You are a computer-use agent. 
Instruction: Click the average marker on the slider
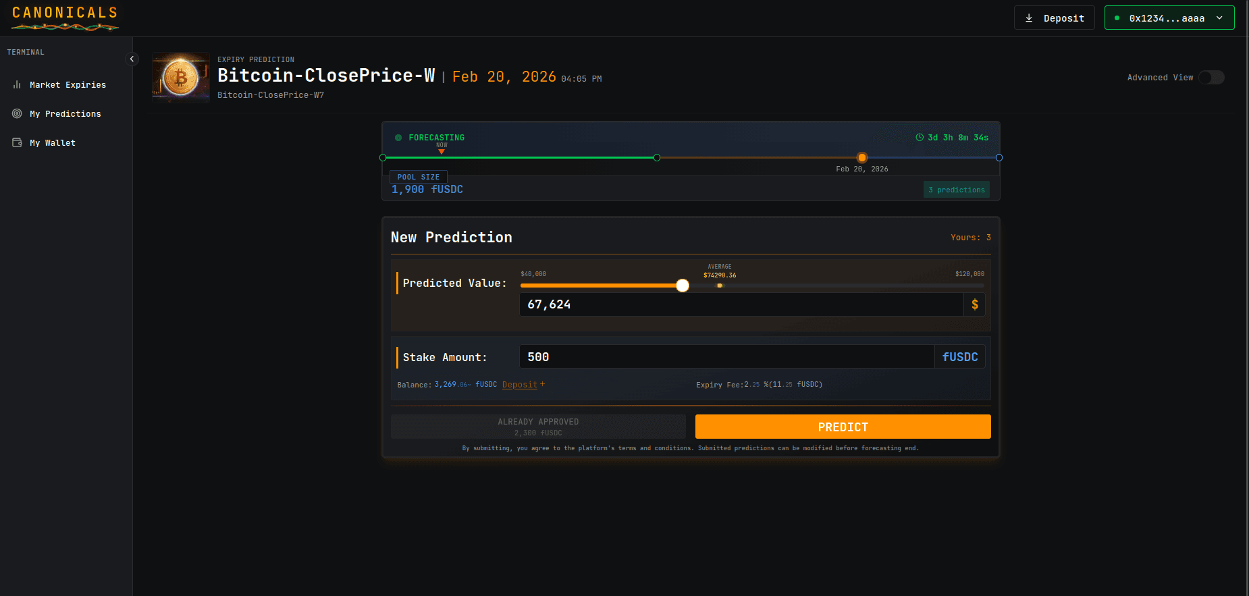click(x=720, y=286)
